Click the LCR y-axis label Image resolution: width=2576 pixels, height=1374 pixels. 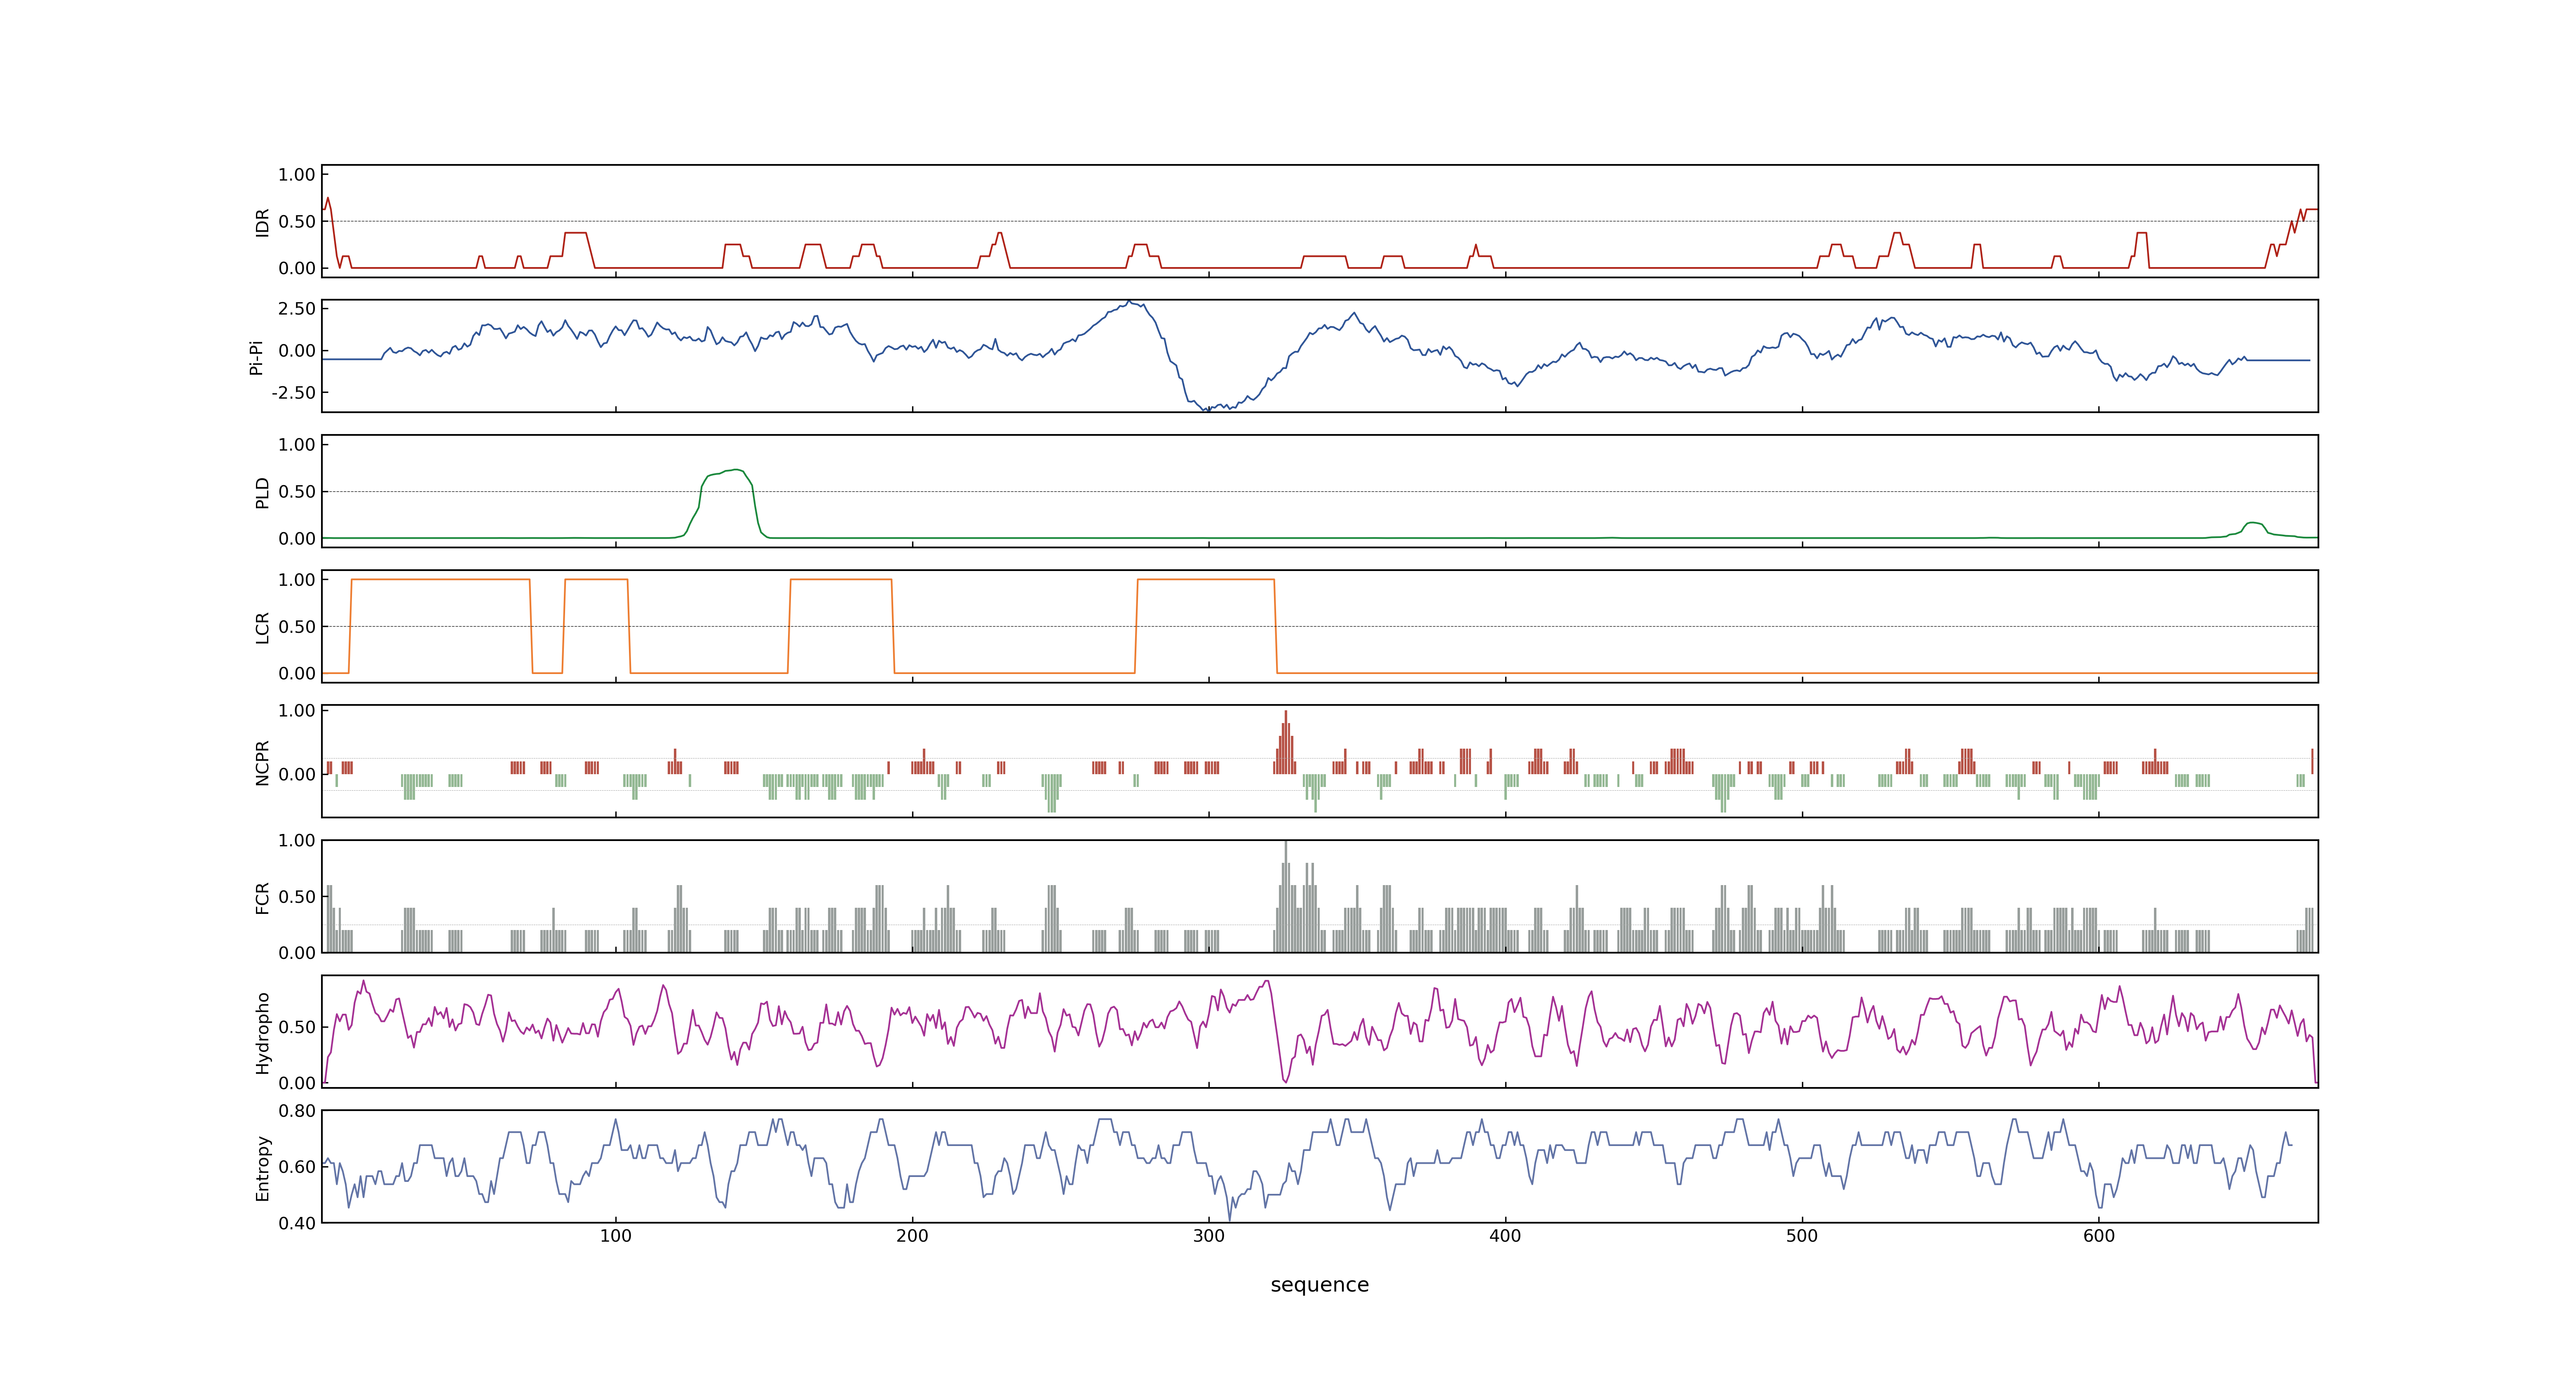[262, 627]
